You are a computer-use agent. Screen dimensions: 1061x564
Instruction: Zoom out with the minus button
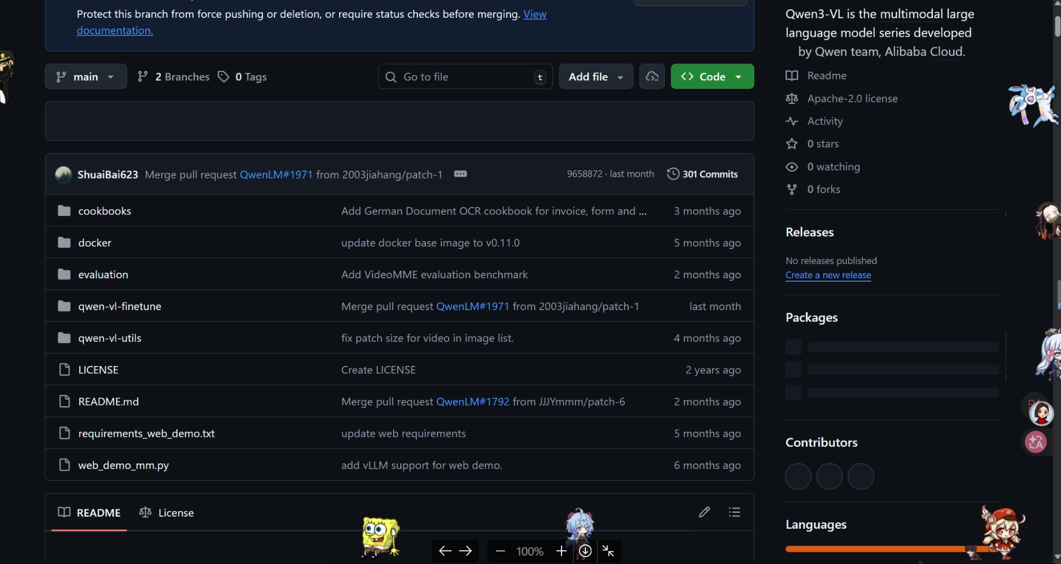click(x=500, y=551)
